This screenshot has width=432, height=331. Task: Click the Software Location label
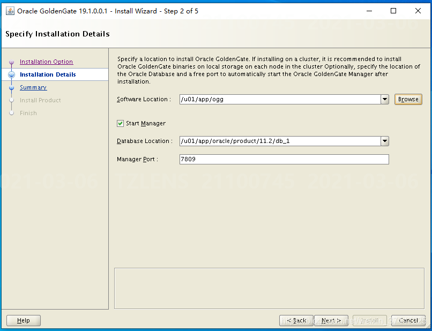144,100
